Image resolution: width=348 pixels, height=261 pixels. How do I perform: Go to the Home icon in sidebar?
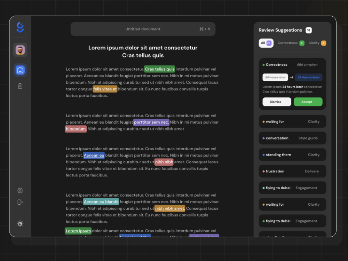(x=20, y=70)
